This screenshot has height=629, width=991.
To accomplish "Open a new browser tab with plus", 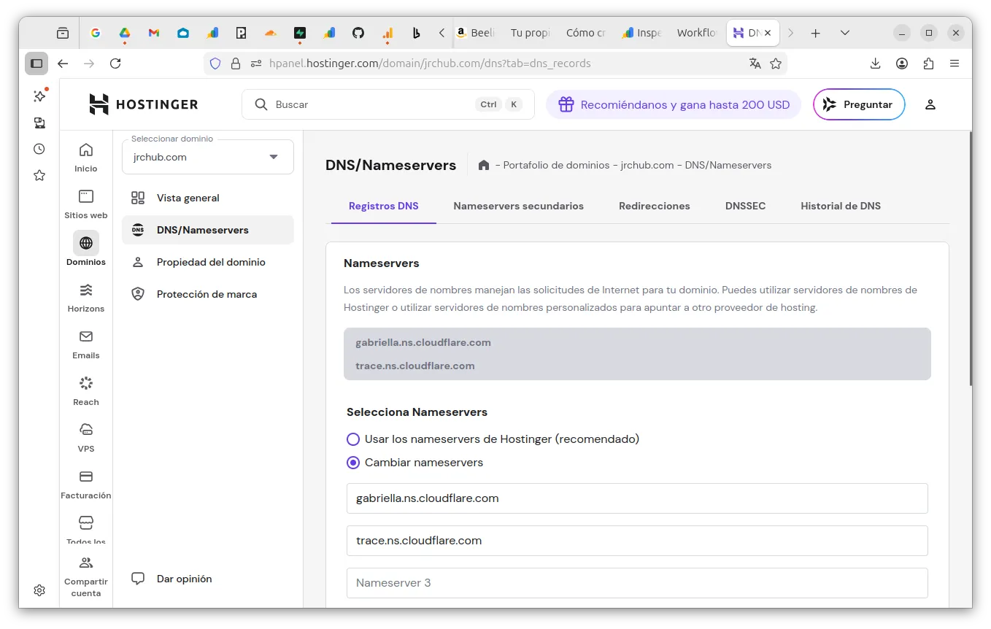I will [816, 33].
